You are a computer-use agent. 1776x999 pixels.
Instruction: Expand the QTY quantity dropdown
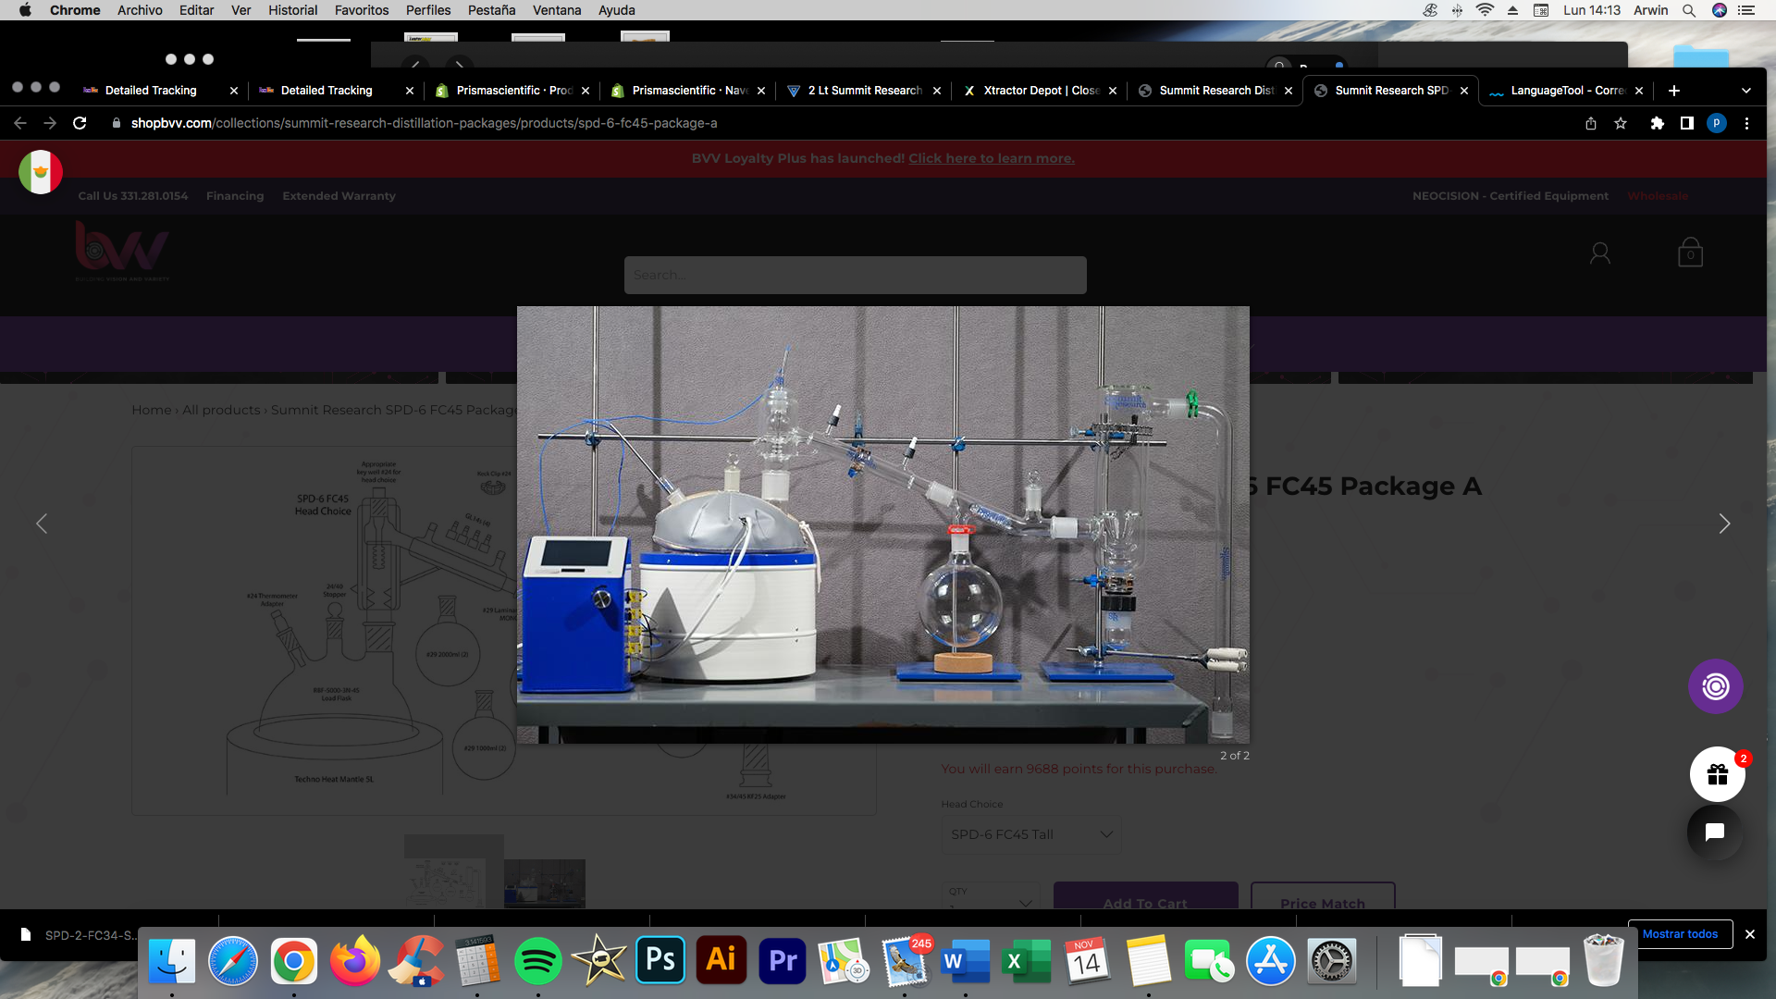pyautogui.click(x=992, y=897)
